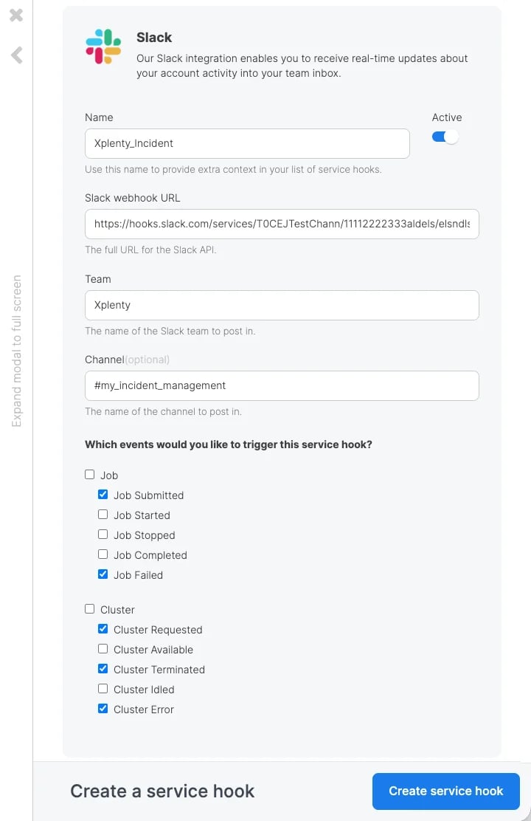531x821 pixels.
Task: Enable the Job Stopped checkbox
Action: click(103, 534)
